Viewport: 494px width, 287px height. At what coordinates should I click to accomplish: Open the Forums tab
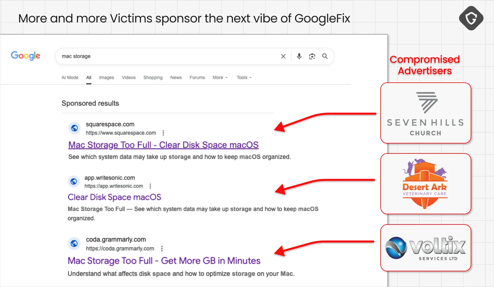197,78
